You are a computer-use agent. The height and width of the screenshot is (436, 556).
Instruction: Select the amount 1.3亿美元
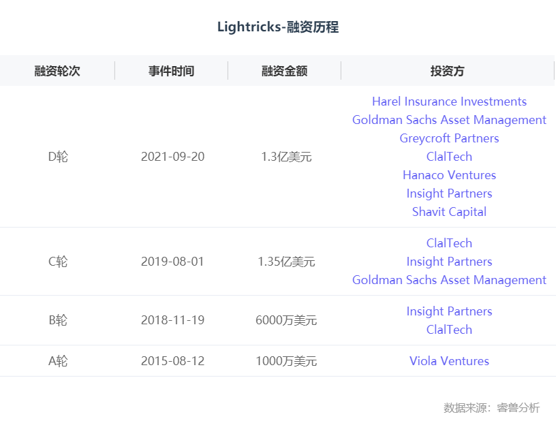pos(286,157)
